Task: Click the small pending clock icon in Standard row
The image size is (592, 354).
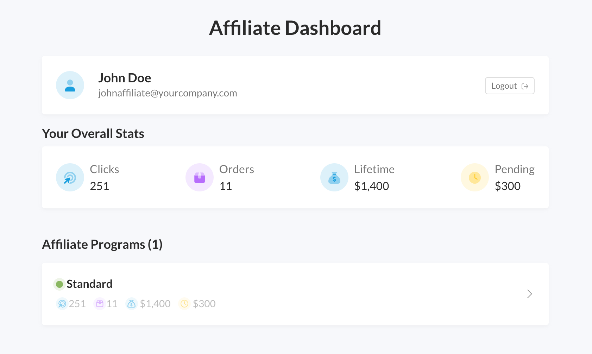Action: point(184,304)
